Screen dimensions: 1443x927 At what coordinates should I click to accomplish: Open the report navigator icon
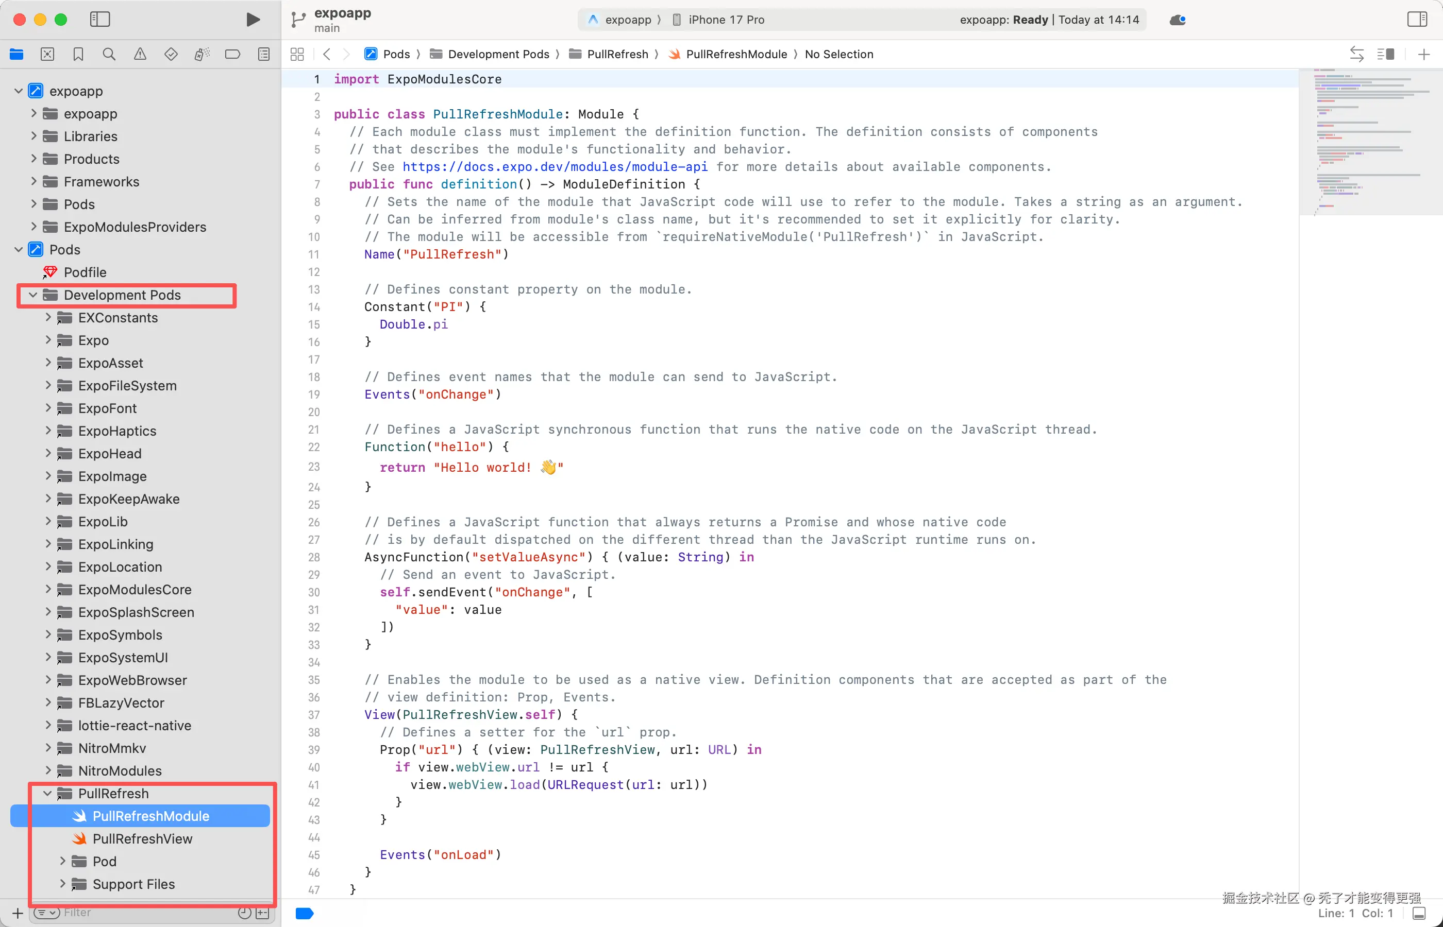[264, 55]
